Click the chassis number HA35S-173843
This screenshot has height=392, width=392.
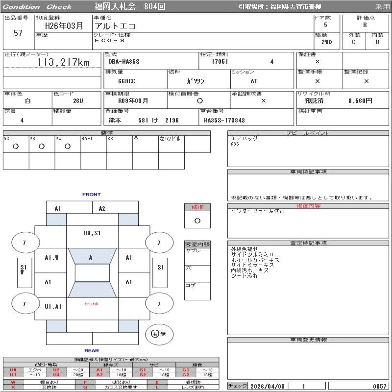pos(224,120)
